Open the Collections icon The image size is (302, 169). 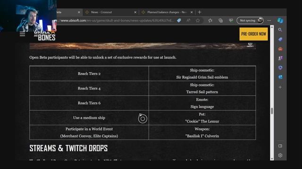tap(220, 21)
